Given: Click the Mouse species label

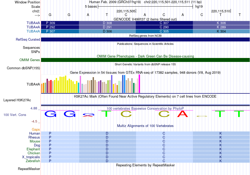Looking at the screenshot, I should (x=35, y=141).
